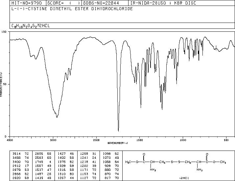Click the S—S disulfide bond in structure
Viewport: 235px width, 181px height.
[x=176, y=162]
